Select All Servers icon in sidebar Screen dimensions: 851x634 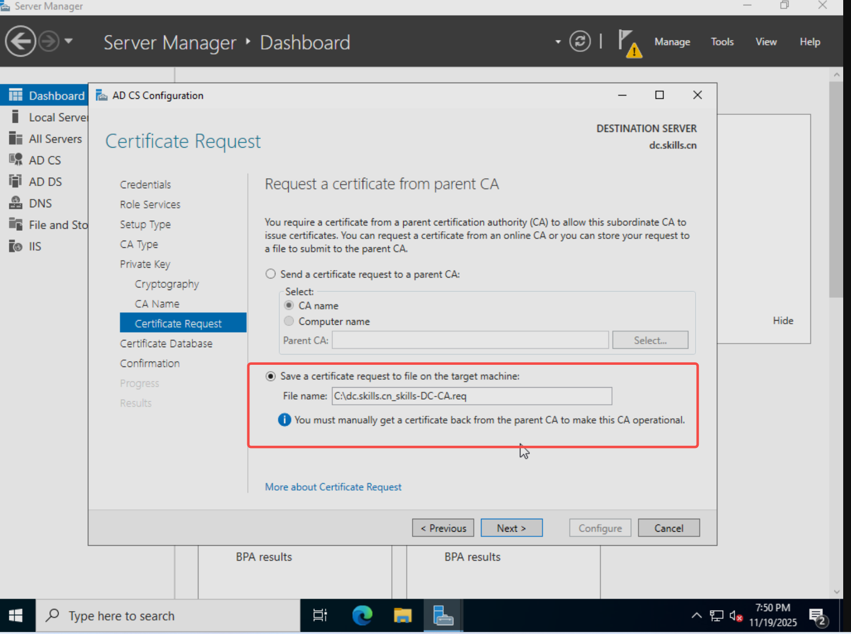point(16,138)
